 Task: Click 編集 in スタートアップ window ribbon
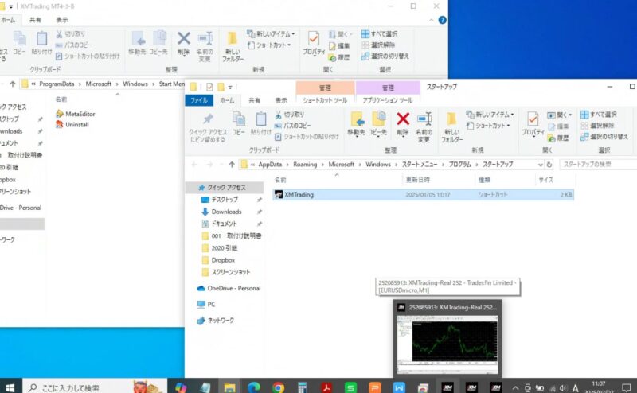click(558, 126)
